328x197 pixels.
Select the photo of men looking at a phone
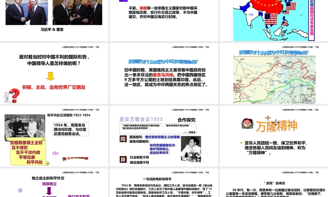click(x=77, y=12)
